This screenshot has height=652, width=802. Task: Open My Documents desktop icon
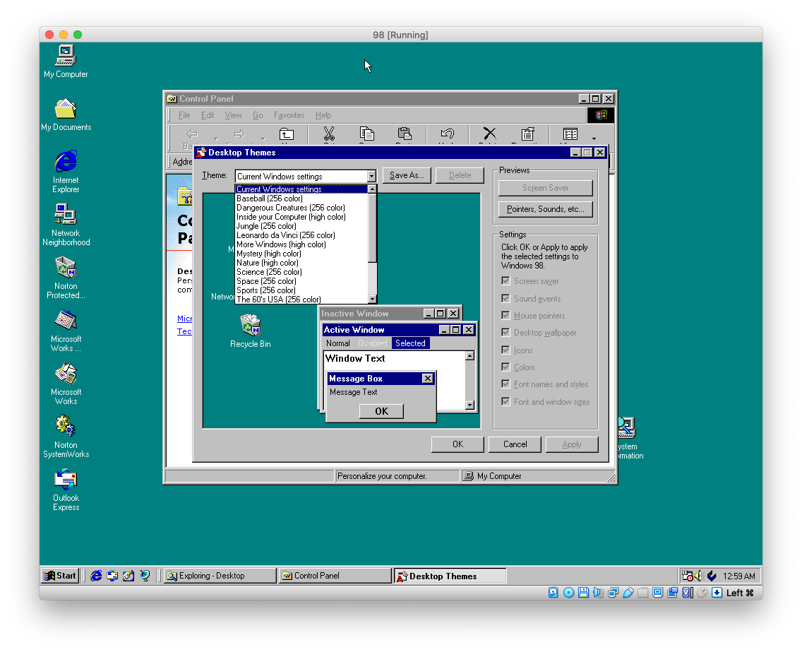(66, 114)
